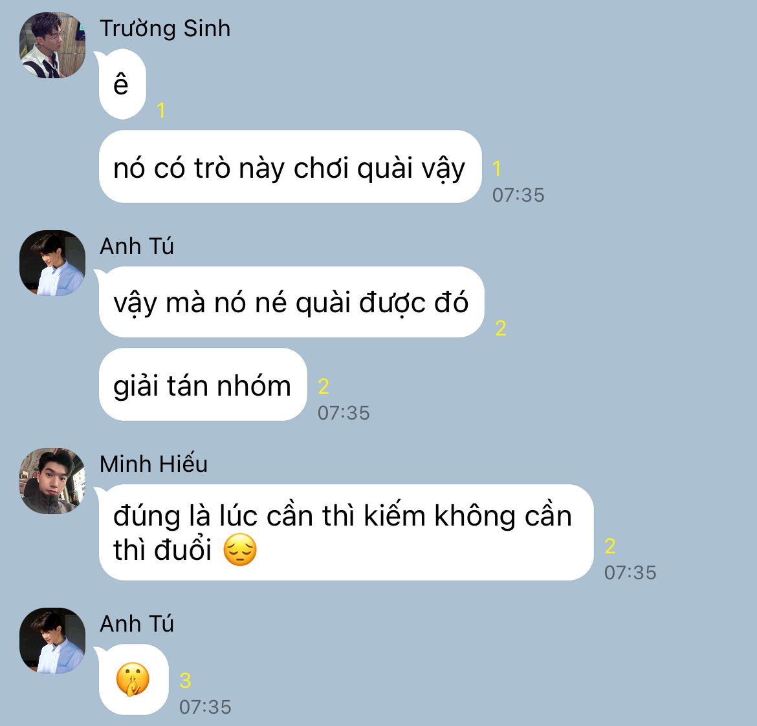This screenshot has height=726, width=757.
Task: Select the 'giải tán nhóm' message
Action: click(x=203, y=385)
